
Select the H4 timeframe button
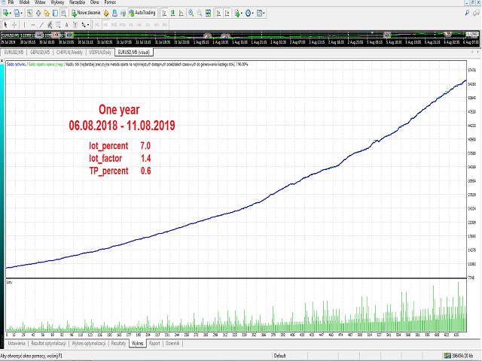(x=139, y=25)
